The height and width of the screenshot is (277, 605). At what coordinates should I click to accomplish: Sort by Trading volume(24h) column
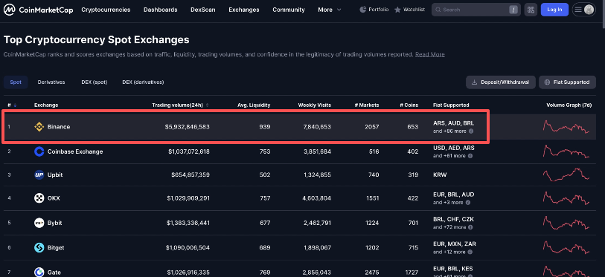[181, 105]
